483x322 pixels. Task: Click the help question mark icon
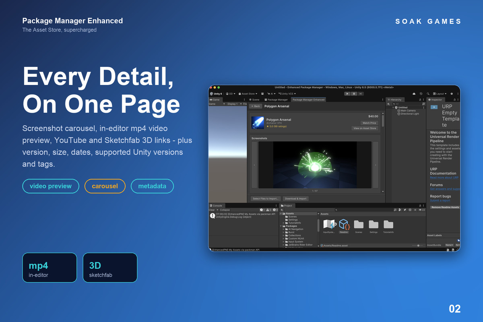[452, 94]
